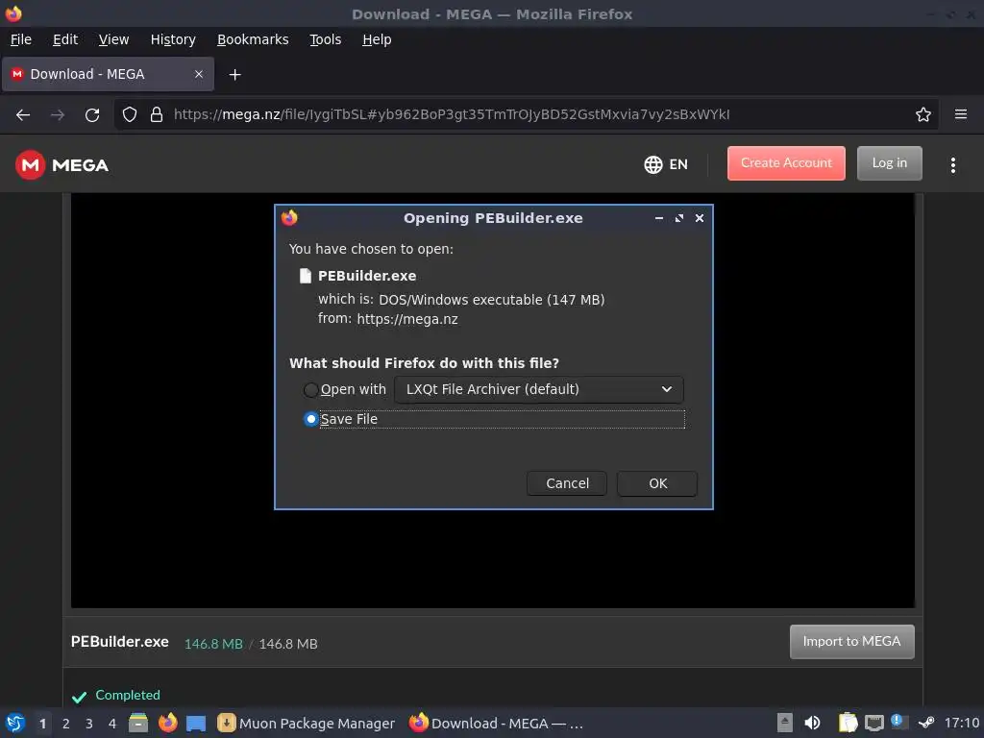The width and height of the screenshot is (984, 738).
Task: Open Firefox hamburger application menu
Action: coord(961,114)
